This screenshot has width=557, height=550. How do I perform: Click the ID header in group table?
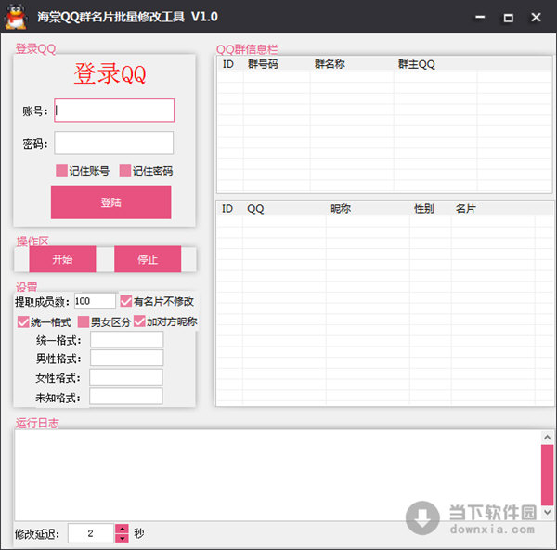point(230,64)
